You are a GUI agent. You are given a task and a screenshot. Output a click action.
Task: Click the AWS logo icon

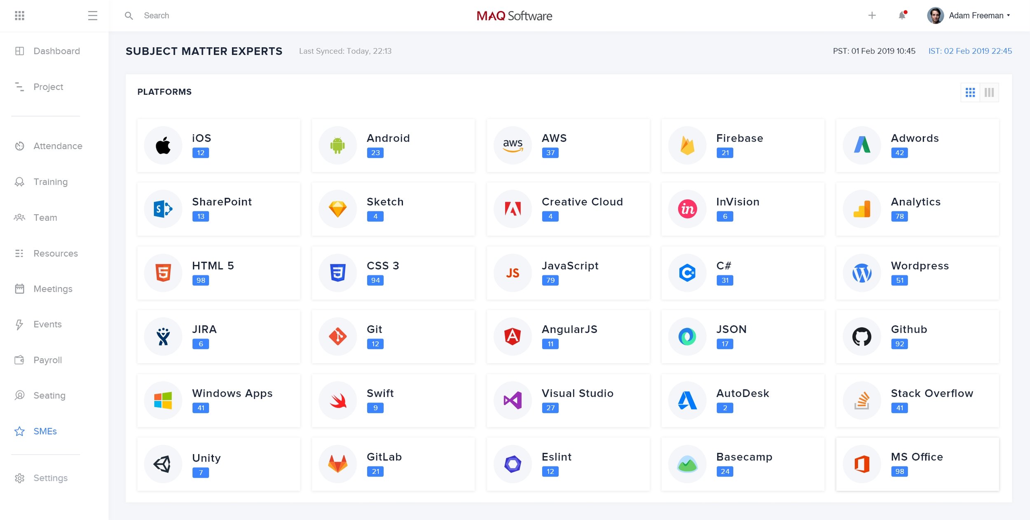tap(513, 145)
